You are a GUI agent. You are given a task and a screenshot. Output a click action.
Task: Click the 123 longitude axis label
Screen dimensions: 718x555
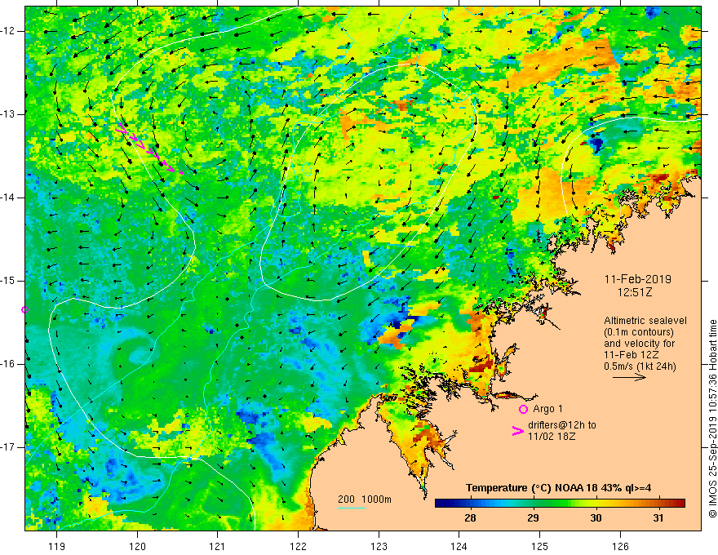[x=379, y=547]
